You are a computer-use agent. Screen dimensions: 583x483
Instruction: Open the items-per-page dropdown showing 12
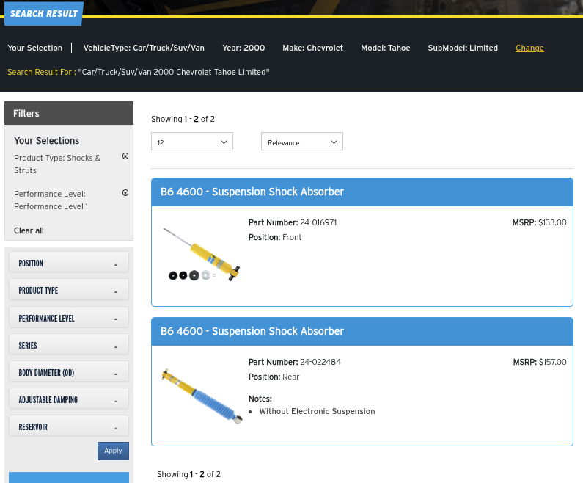[x=192, y=142]
